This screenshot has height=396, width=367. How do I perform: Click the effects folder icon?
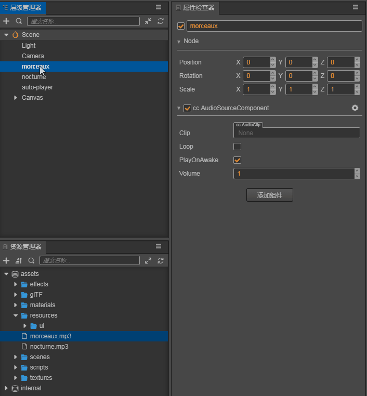point(24,284)
